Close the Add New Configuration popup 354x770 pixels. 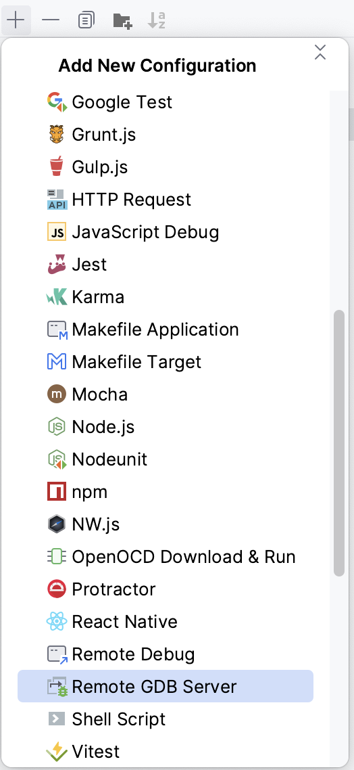(x=320, y=52)
